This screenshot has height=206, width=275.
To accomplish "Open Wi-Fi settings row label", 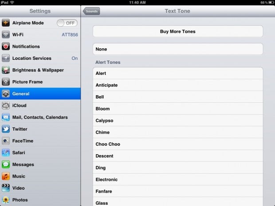I will coord(18,35).
